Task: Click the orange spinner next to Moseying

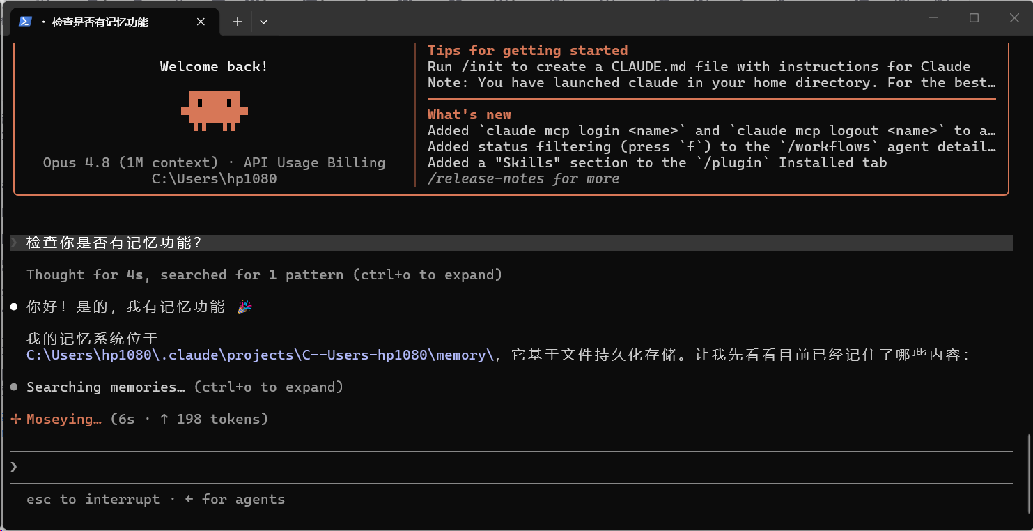Action: pos(16,419)
